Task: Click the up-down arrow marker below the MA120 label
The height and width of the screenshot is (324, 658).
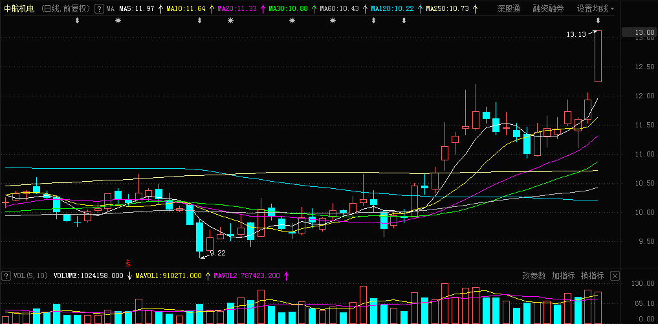Action: tap(373, 21)
